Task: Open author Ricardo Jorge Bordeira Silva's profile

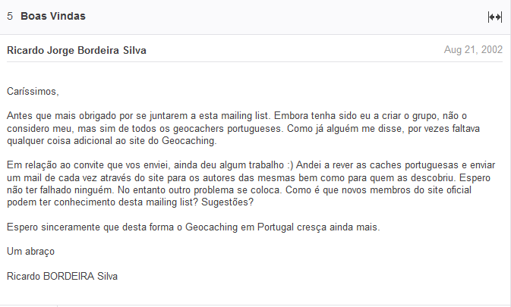Action: click(x=77, y=50)
